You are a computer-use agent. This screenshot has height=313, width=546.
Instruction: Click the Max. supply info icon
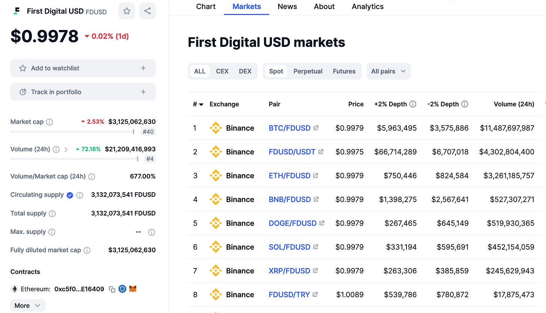point(52,232)
